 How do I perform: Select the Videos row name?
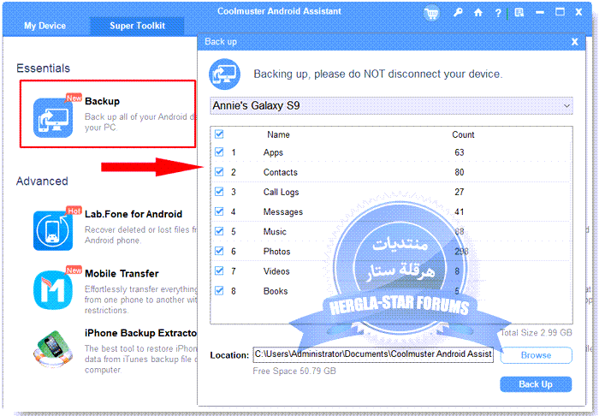tap(276, 271)
